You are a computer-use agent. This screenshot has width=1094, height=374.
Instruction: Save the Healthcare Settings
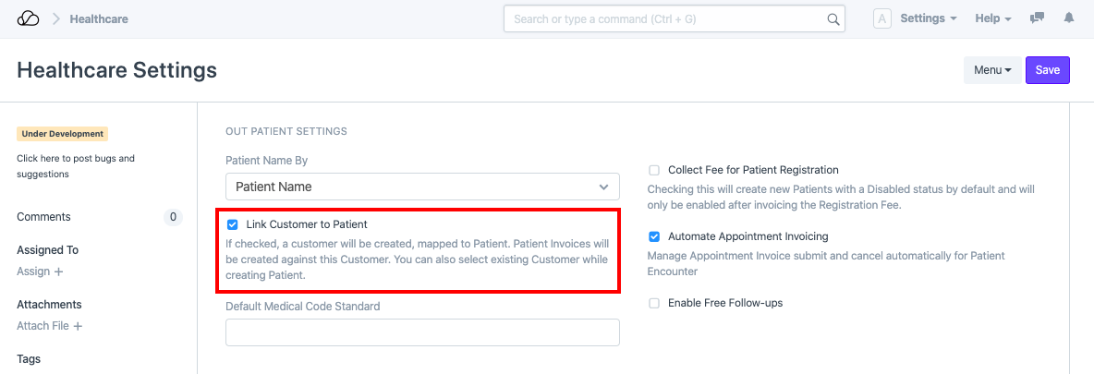(x=1047, y=70)
